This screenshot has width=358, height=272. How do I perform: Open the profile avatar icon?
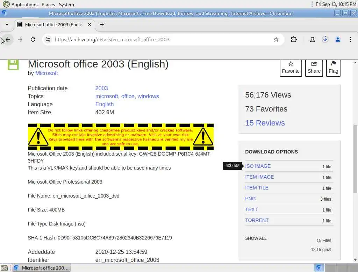coord(338,40)
